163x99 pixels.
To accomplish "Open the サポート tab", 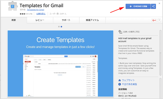I will (x=66, y=20).
